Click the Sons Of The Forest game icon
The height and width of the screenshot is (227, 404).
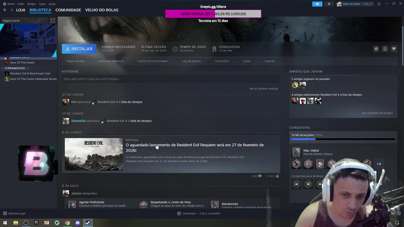tap(7, 62)
